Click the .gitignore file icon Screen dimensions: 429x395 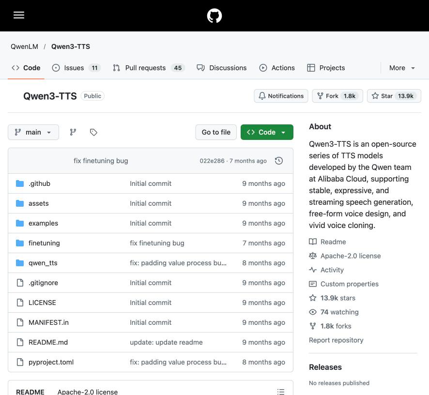click(20, 283)
